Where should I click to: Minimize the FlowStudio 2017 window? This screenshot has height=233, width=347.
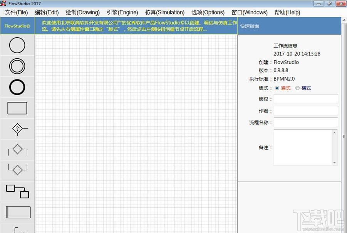coord(319,3)
